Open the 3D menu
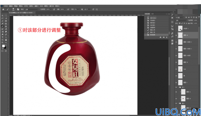 tap(41, 6)
